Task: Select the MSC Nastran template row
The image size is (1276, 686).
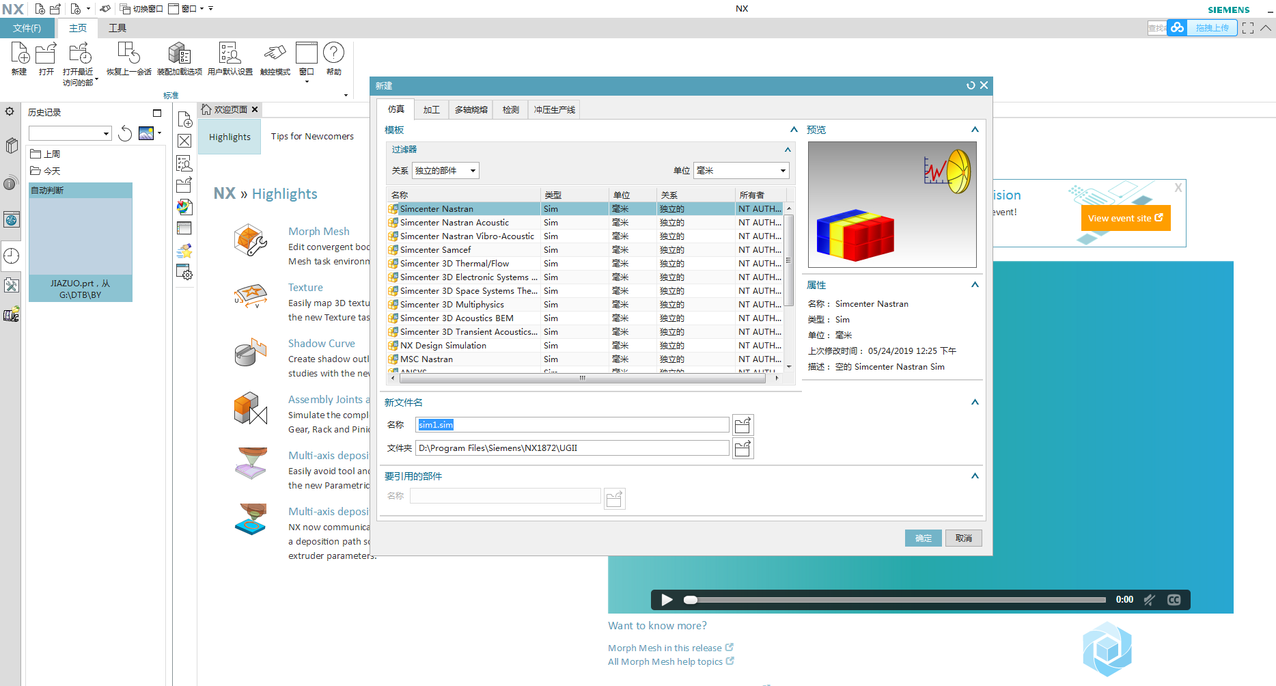Action: (586, 359)
